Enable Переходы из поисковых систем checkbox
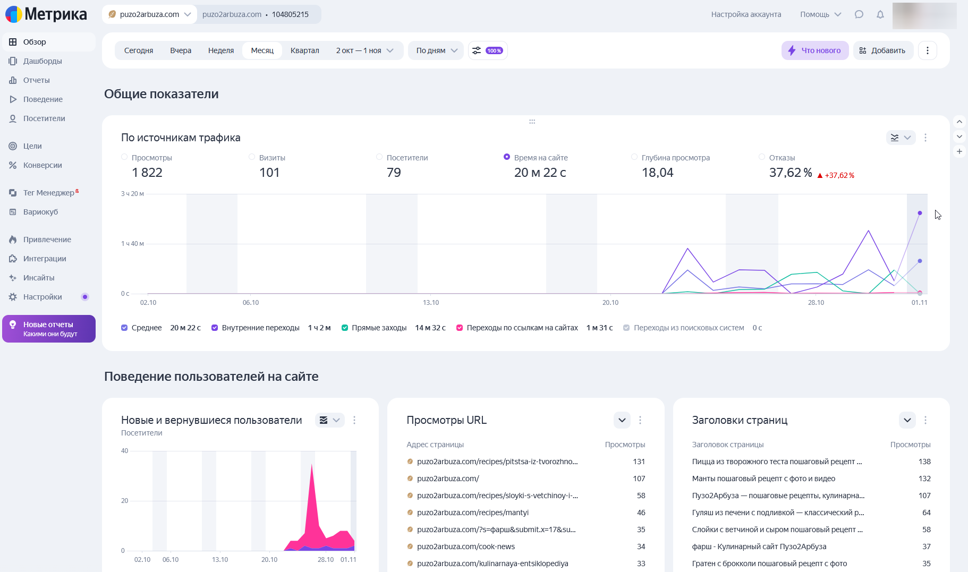 point(626,328)
